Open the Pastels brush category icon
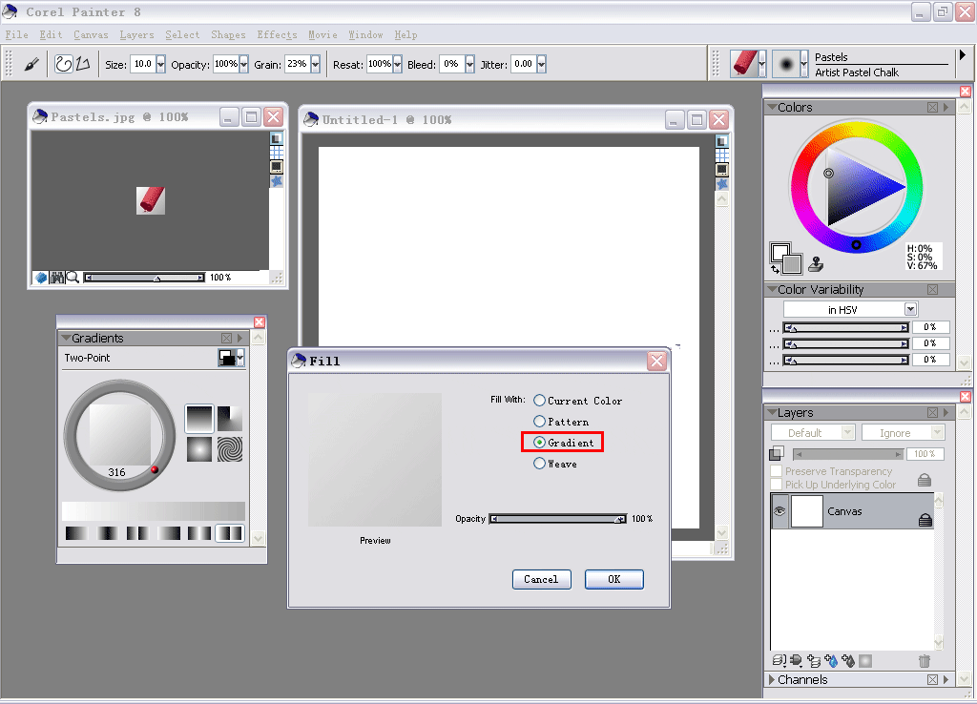Viewport: 977px width, 704px height. [x=745, y=64]
